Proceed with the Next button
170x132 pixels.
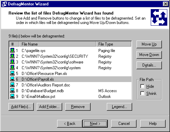coord(95,124)
